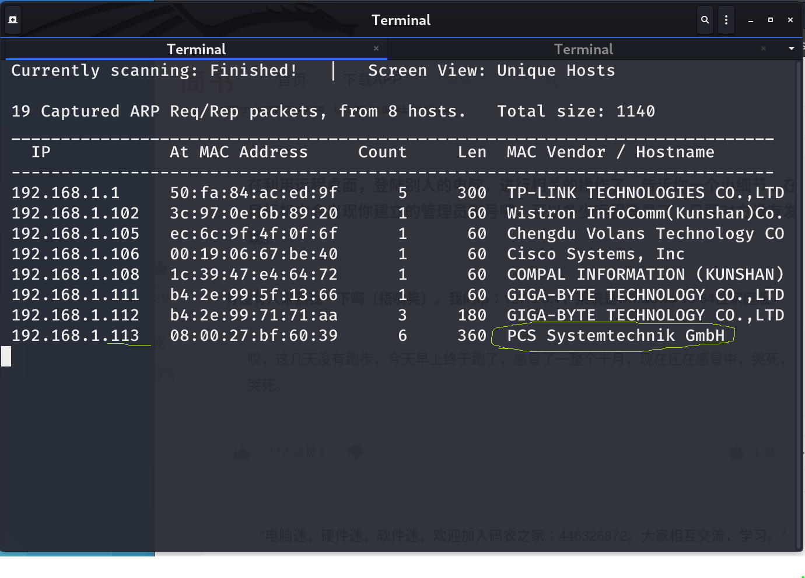The image size is (805, 578).
Task: Close the active Terminal tab
Action: pyautogui.click(x=376, y=49)
